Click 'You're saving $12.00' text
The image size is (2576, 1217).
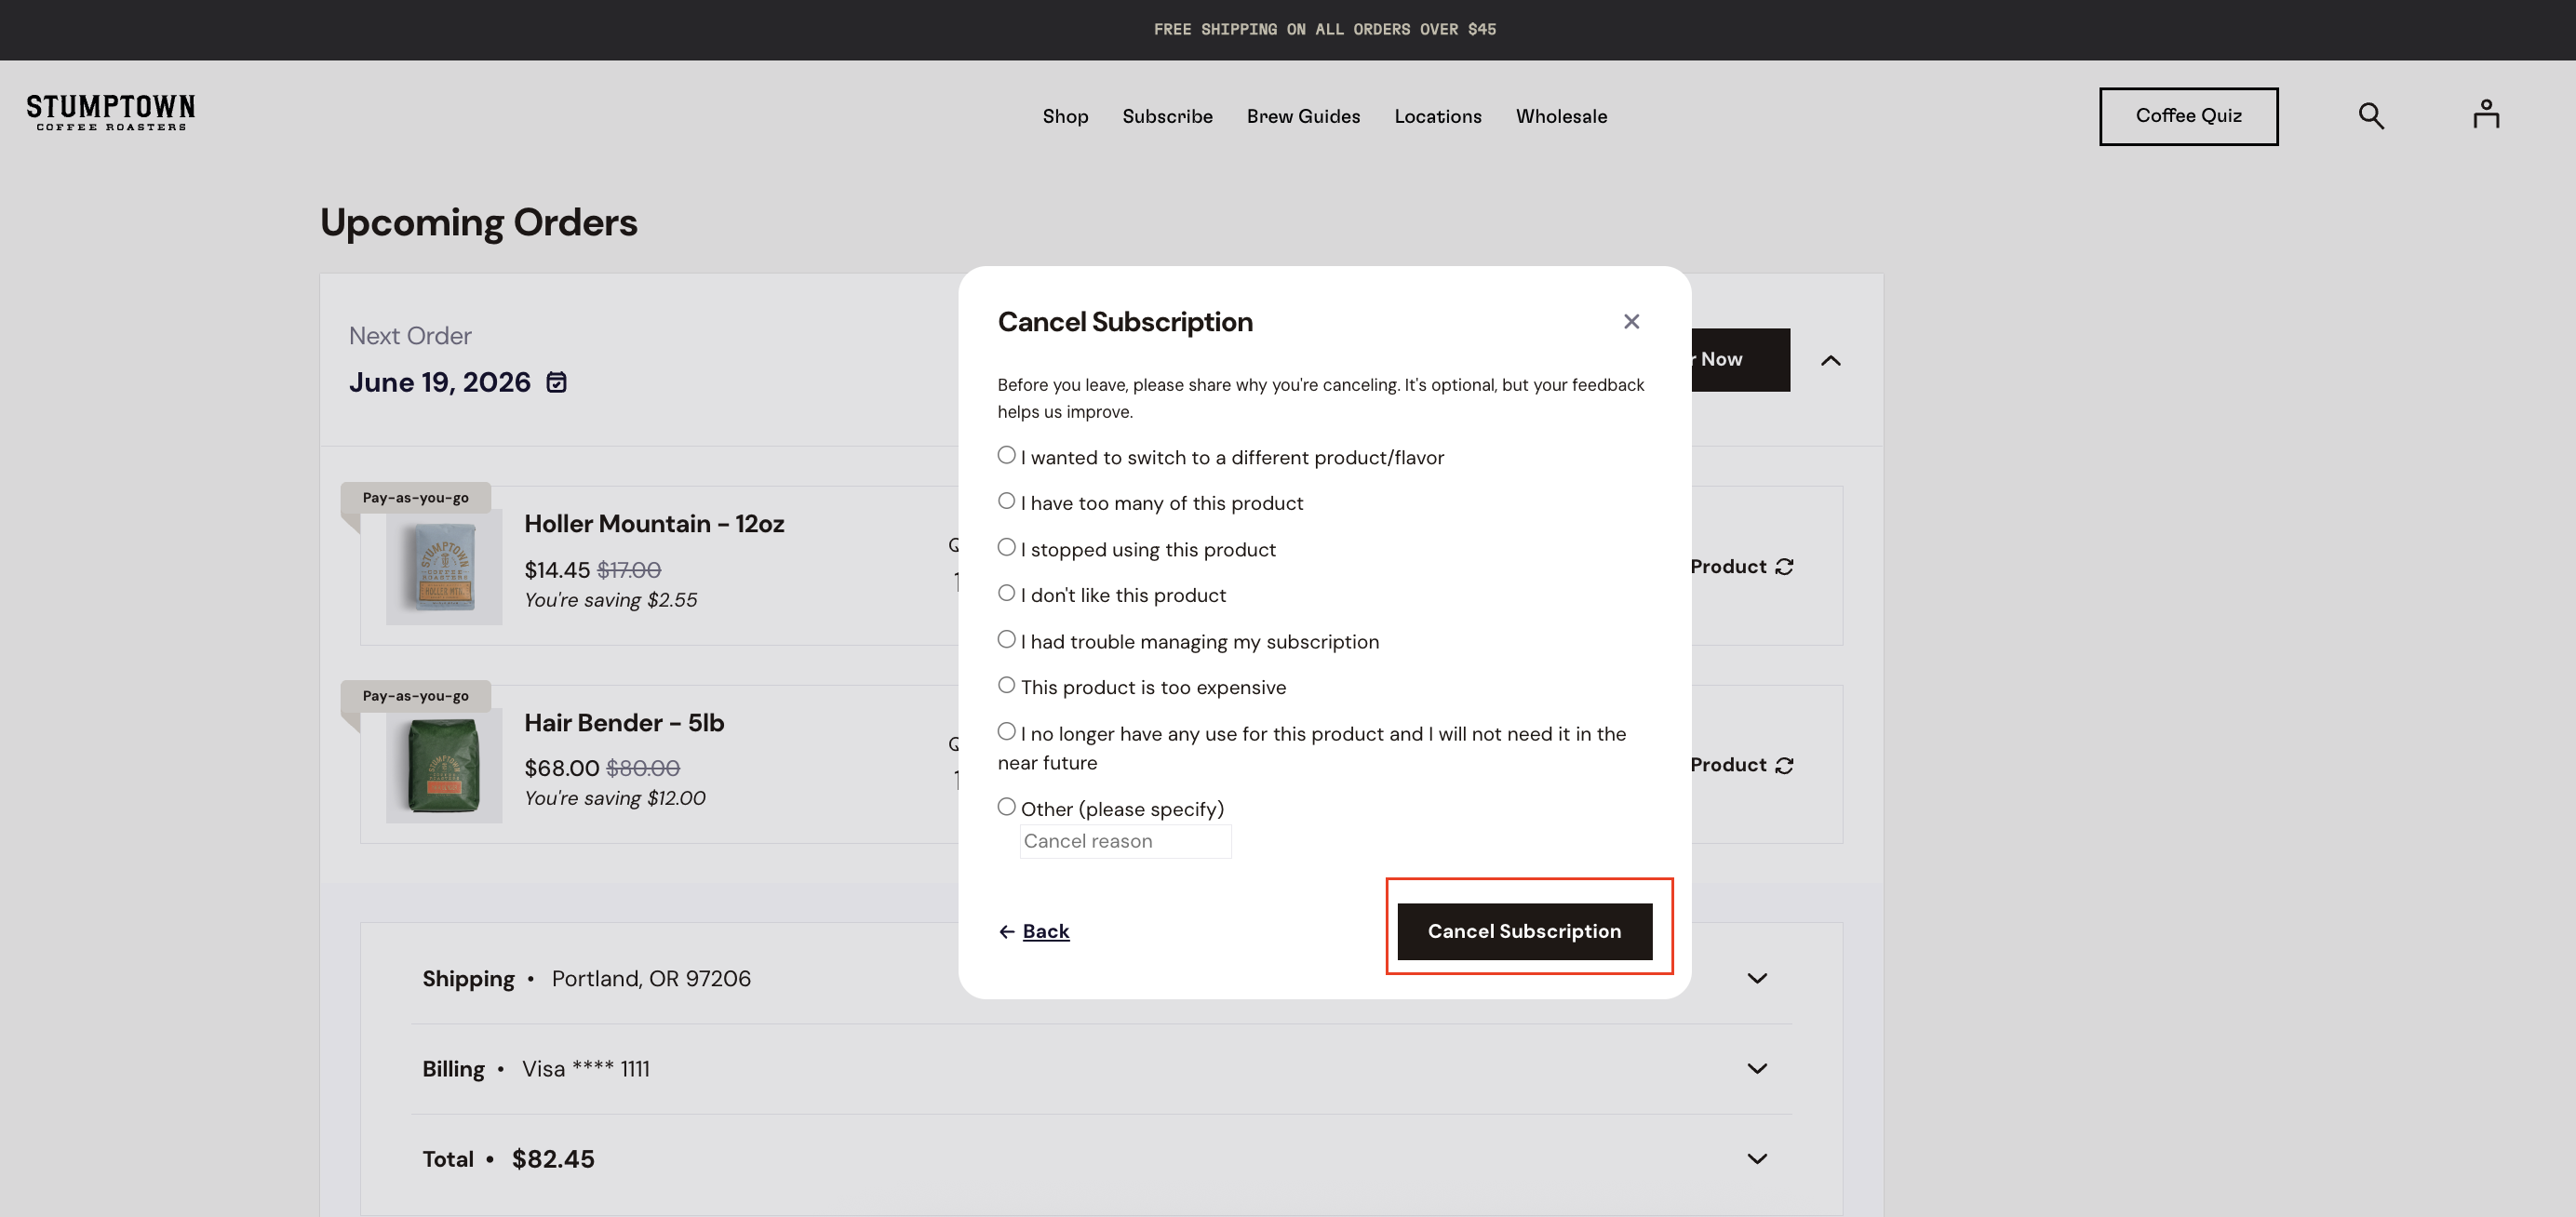[615, 798]
